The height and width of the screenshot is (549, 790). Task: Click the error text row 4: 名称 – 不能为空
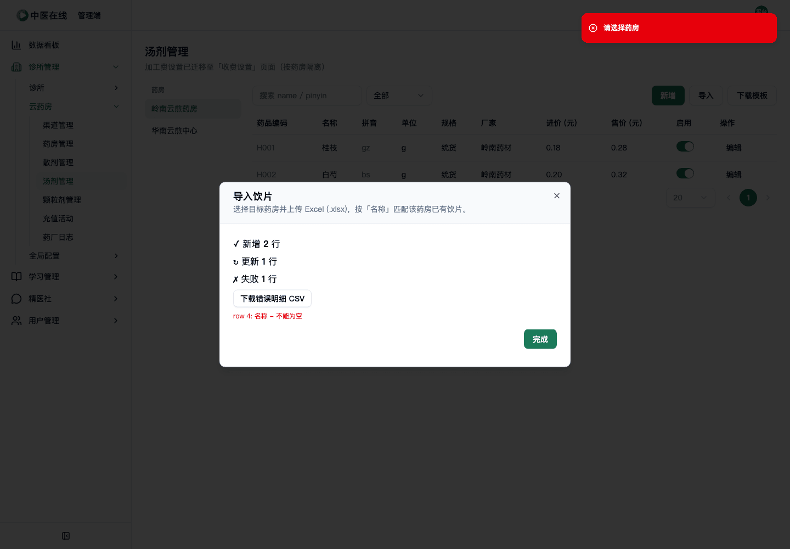(x=268, y=316)
